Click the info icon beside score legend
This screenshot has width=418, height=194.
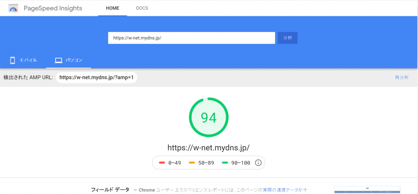click(x=258, y=163)
